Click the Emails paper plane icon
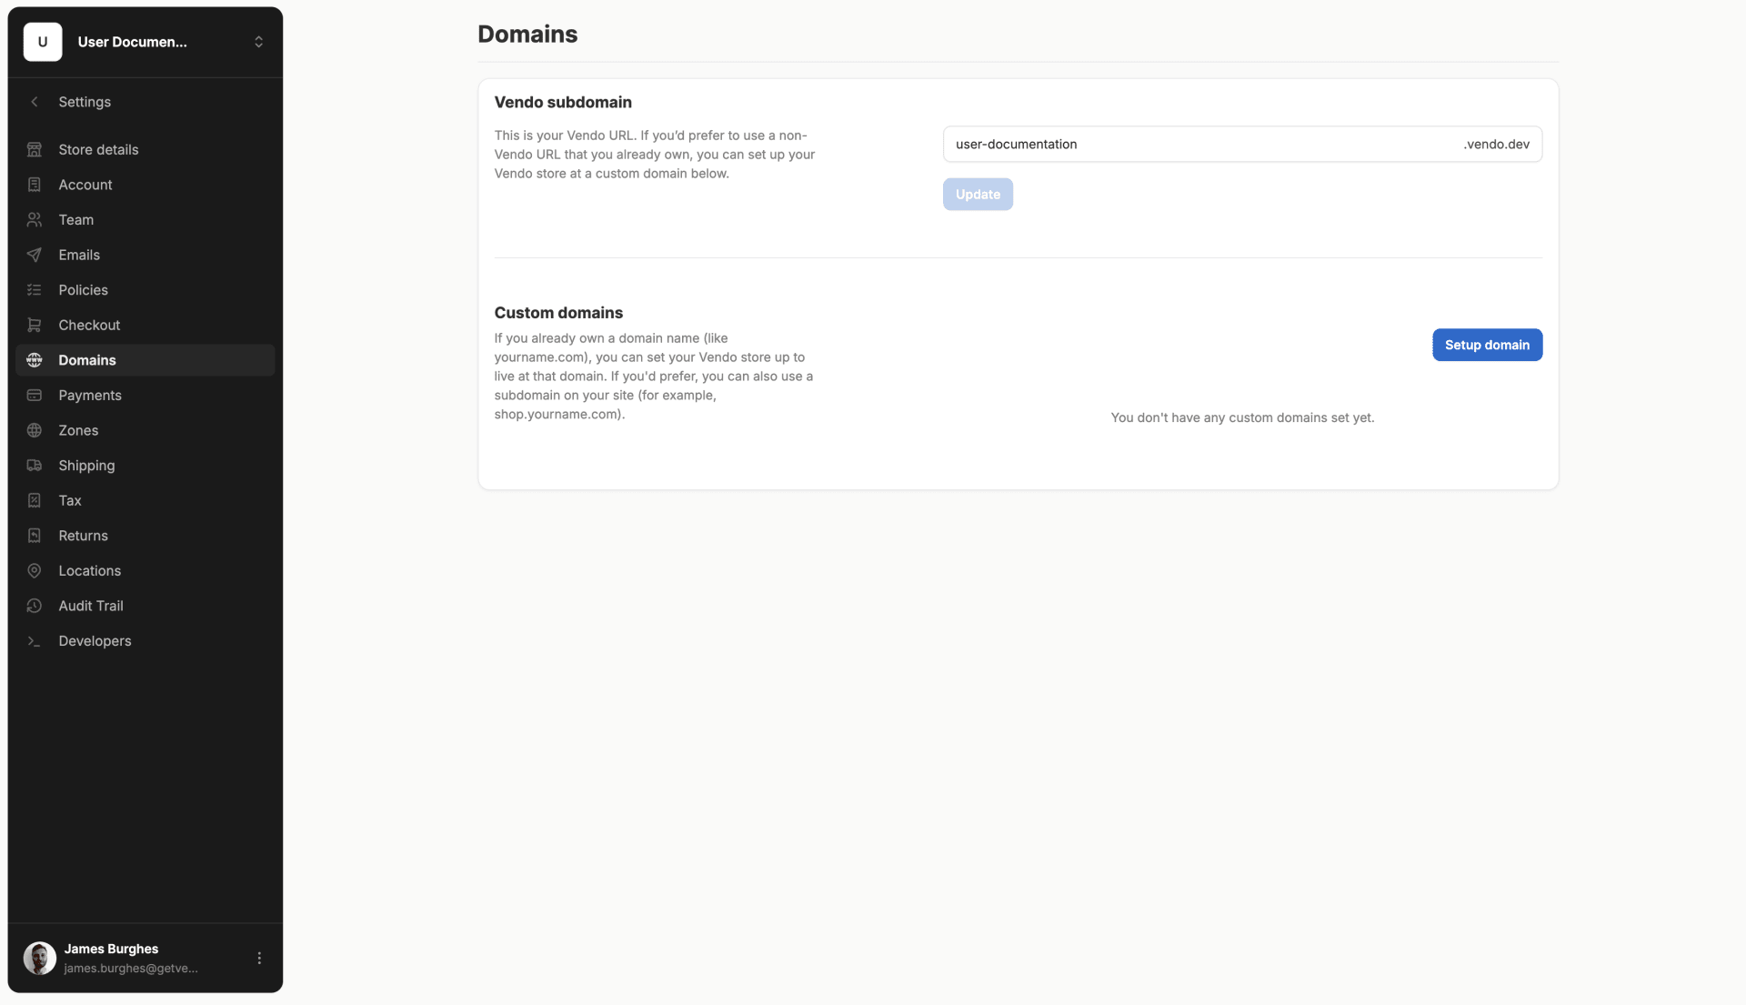The width and height of the screenshot is (1746, 1005). [x=35, y=255]
